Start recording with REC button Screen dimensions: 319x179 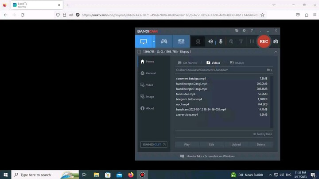(x=264, y=42)
